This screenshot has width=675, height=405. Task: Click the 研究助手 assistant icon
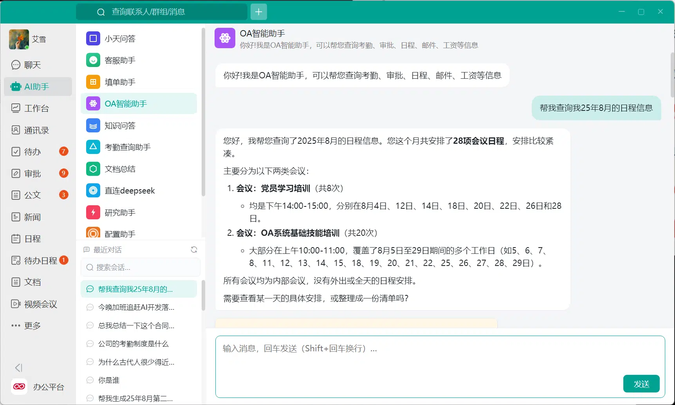coord(93,212)
